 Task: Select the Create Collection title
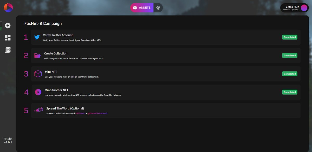[x=56, y=53]
